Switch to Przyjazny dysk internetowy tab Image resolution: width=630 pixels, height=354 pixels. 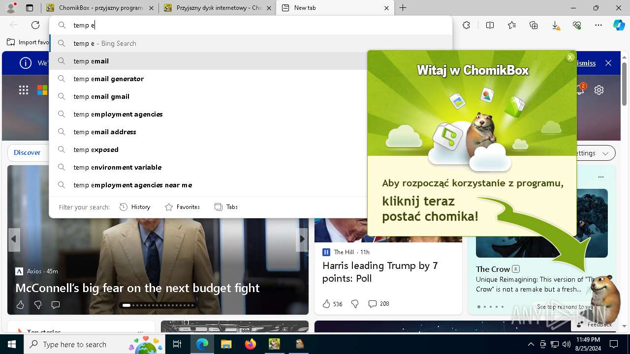pyautogui.click(x=217, y=8)
